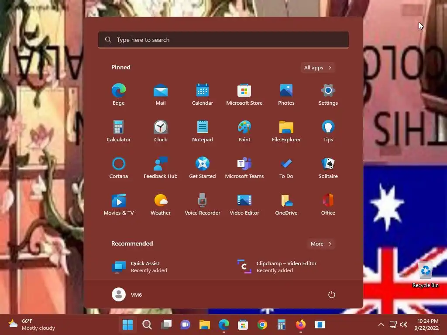Open pinned File Explorer
Screen dimensions: 447x335
pyautogui.click(x=286, y=131)
